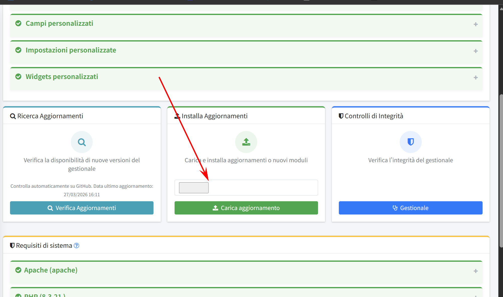Click the Widgets personalizzati heading text
The height and width of the screenshot is (297, 503).
click(x=62, y=77)
